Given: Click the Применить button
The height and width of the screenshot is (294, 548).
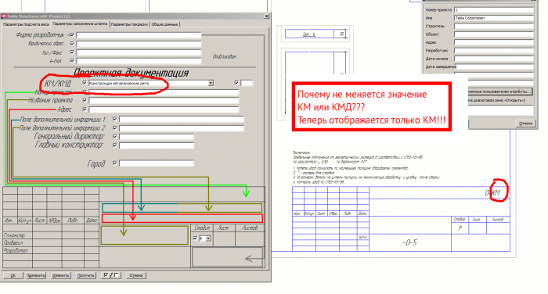Looking at the screenshot, I should 36,275.
